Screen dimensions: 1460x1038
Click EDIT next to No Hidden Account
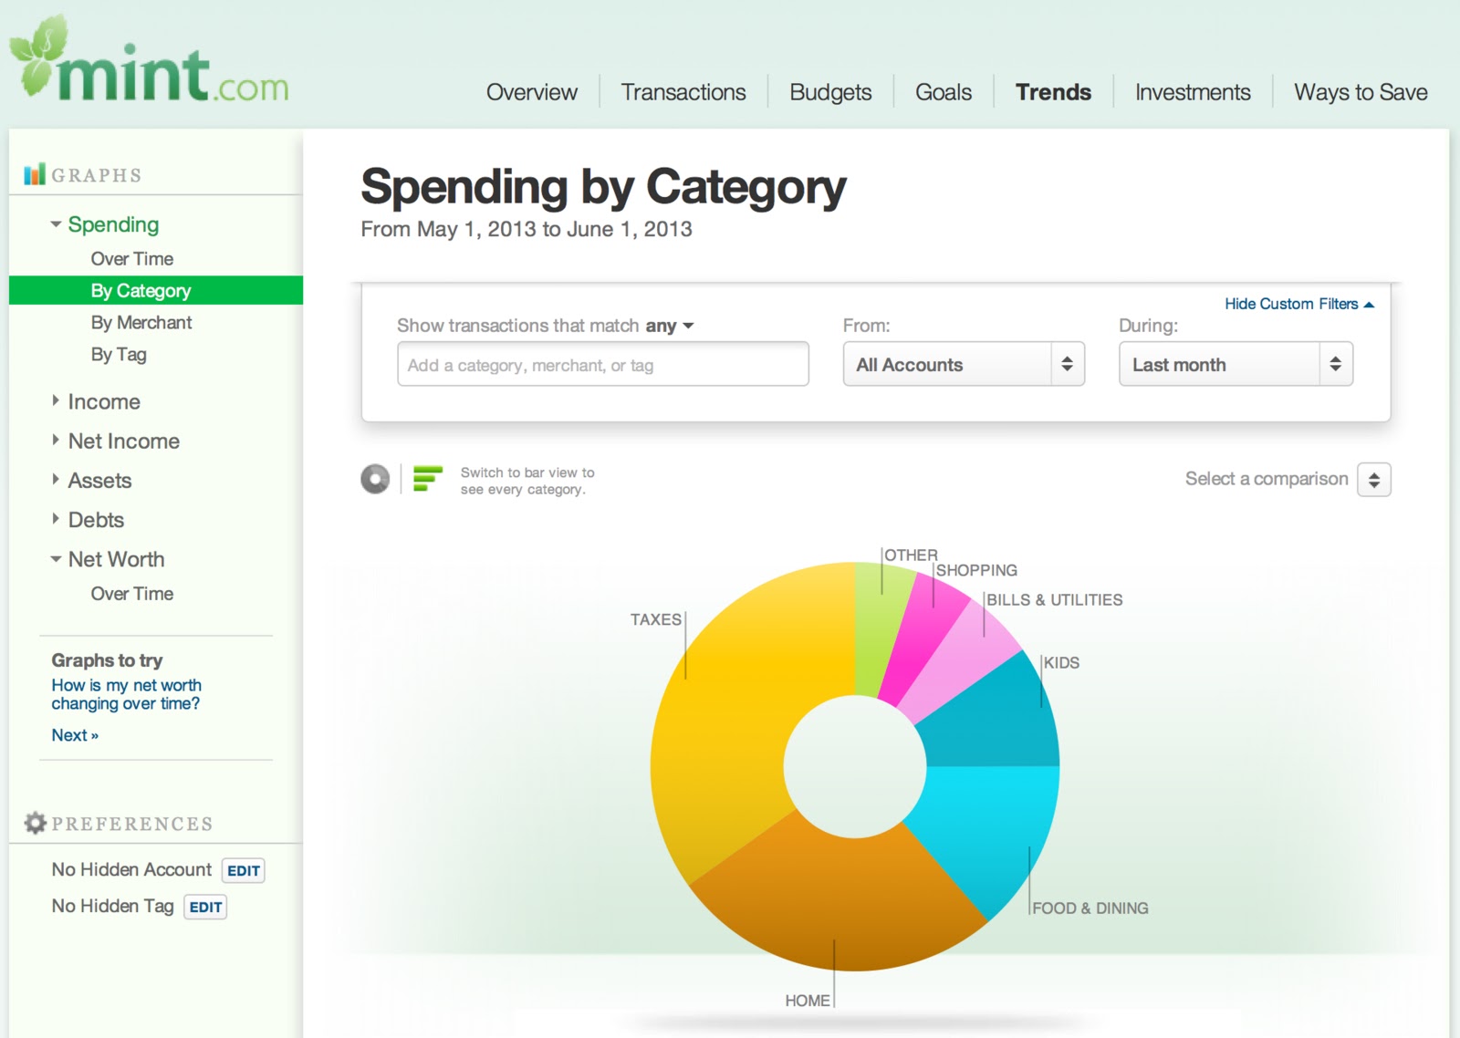(x=242, y=870)
